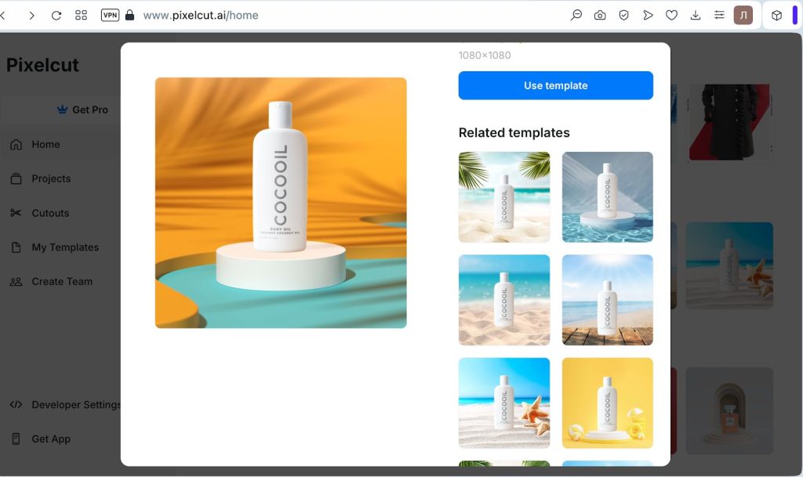Toggle the VPN badge in address bar
Viewport: 803px width, 477px height.
[110, 16]
